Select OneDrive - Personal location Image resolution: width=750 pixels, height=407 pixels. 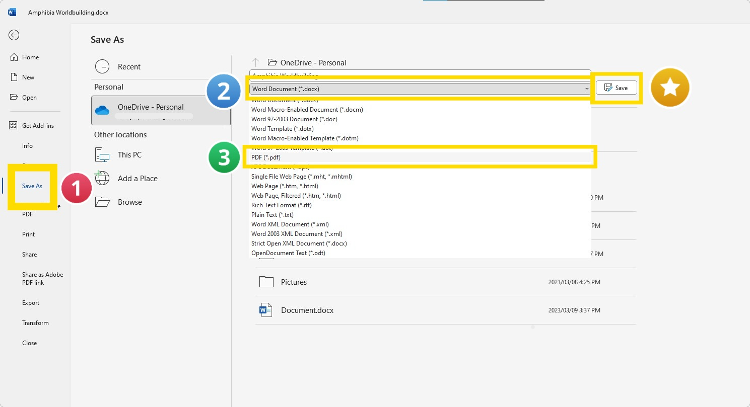[x=161, y=111]
